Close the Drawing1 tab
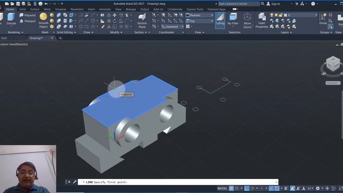343x193 pixels. coord(52,38)
